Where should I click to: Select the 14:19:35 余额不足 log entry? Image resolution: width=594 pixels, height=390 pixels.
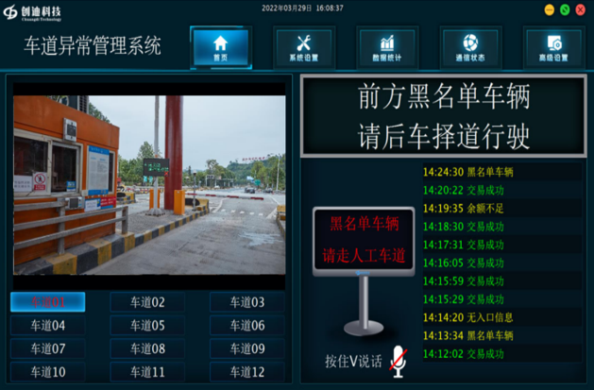pyautogui.click(x=463, y=209)
